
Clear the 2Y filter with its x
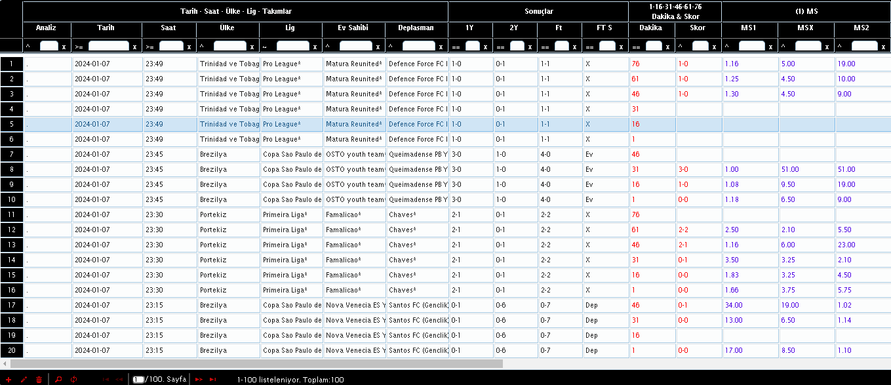pos(530,47)
